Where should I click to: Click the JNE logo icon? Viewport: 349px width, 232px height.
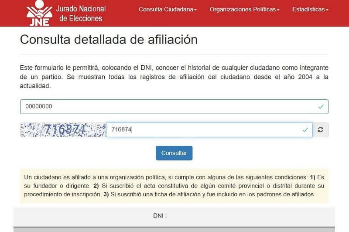(40, 13)
